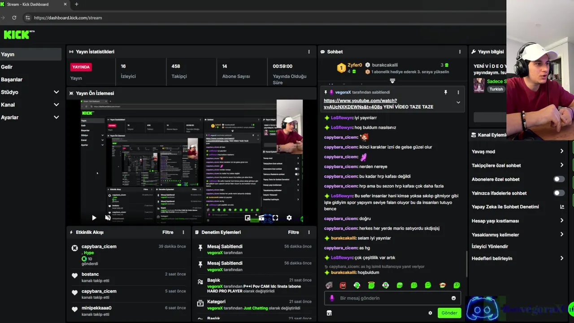Open Yavaş mod options
Image resolution: width=574 pixels, height=323 pixels.
coord(517,152)
